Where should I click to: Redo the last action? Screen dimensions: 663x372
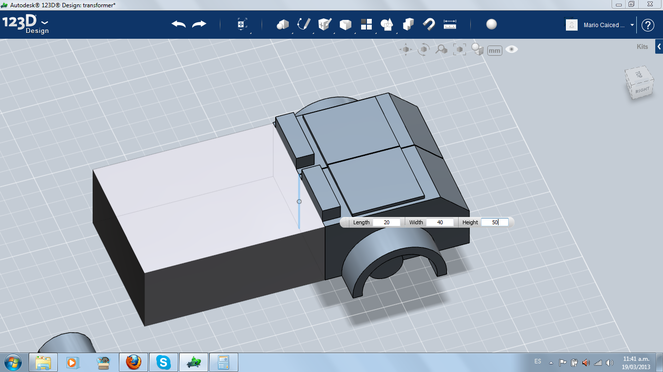pos(199,24)
